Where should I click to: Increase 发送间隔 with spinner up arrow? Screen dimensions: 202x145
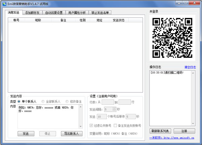[x=114, y=108]
